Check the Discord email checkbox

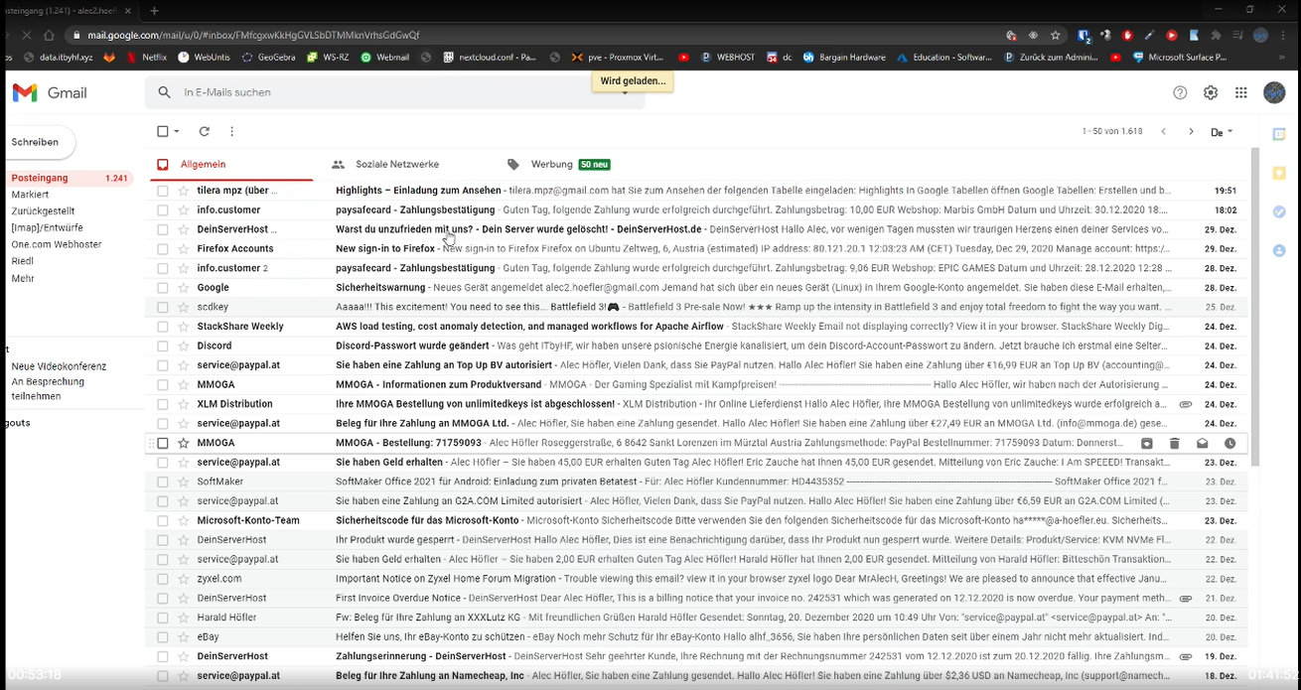coord(163,345)
